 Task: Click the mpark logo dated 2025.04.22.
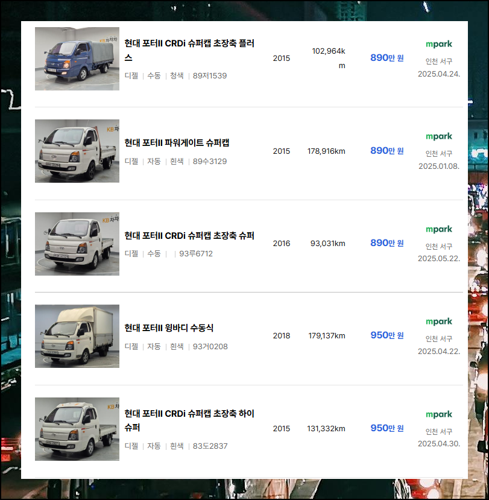click(x=439, y=321)
